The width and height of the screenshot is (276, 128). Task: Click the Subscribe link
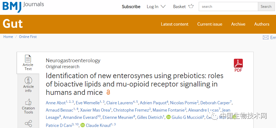[131, 7]
